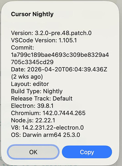The width and height of the screenshot is (122, 166).
Task: Click the commit hash ending 705c3345cd29
Action: tap(32, 62)
